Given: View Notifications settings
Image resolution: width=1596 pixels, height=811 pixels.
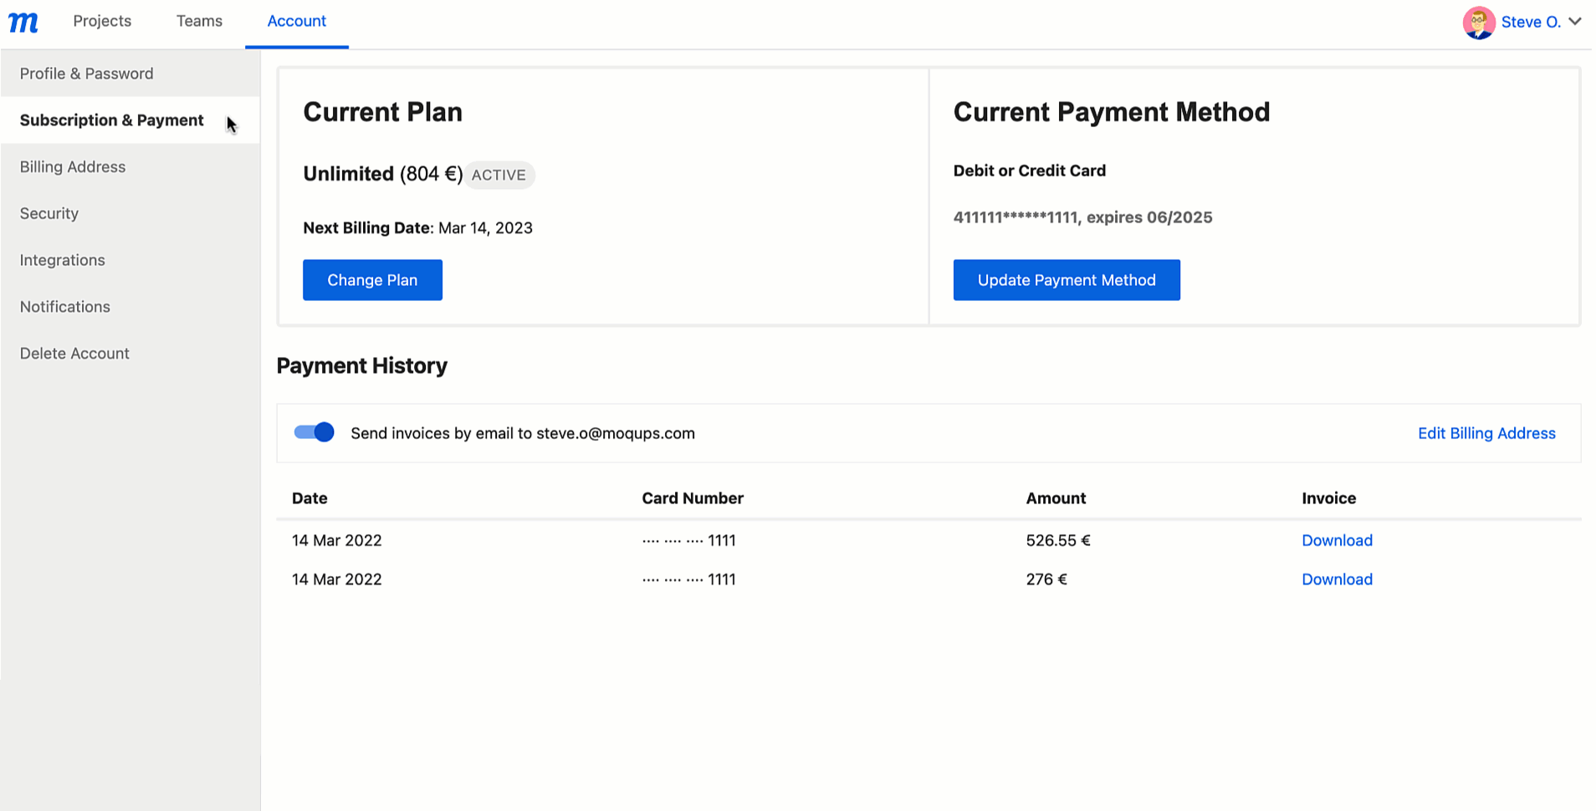Looking at the screenshot, I should 64,307.
